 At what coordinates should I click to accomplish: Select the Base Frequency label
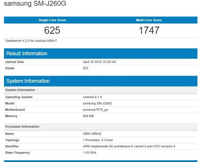point(17,153)
